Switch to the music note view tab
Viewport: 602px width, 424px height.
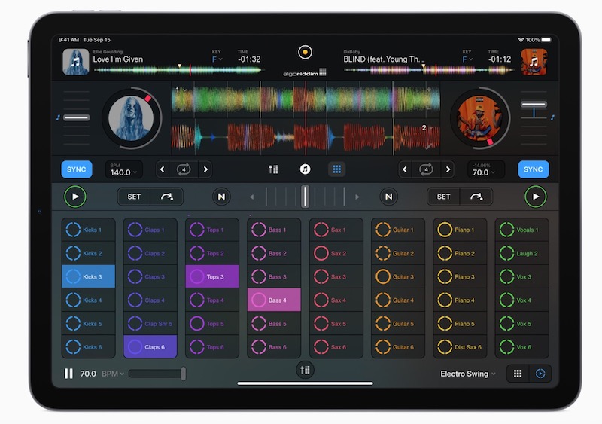tap(305, 169)
